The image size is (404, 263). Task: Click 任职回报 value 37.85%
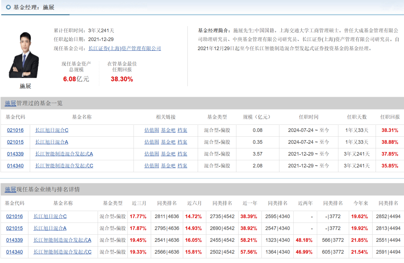(x=390, y=154)
